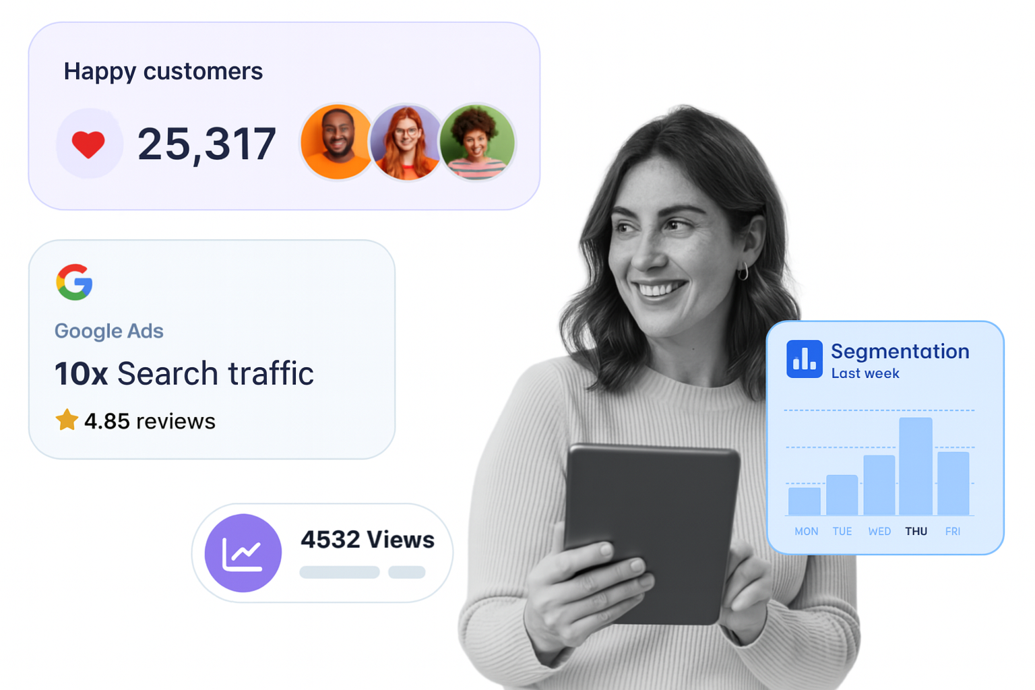Image resolution: width=1035 pixels, height=690 pixels.
Task: Click the Monday bar in chart
Action: (x=805, y=501)
